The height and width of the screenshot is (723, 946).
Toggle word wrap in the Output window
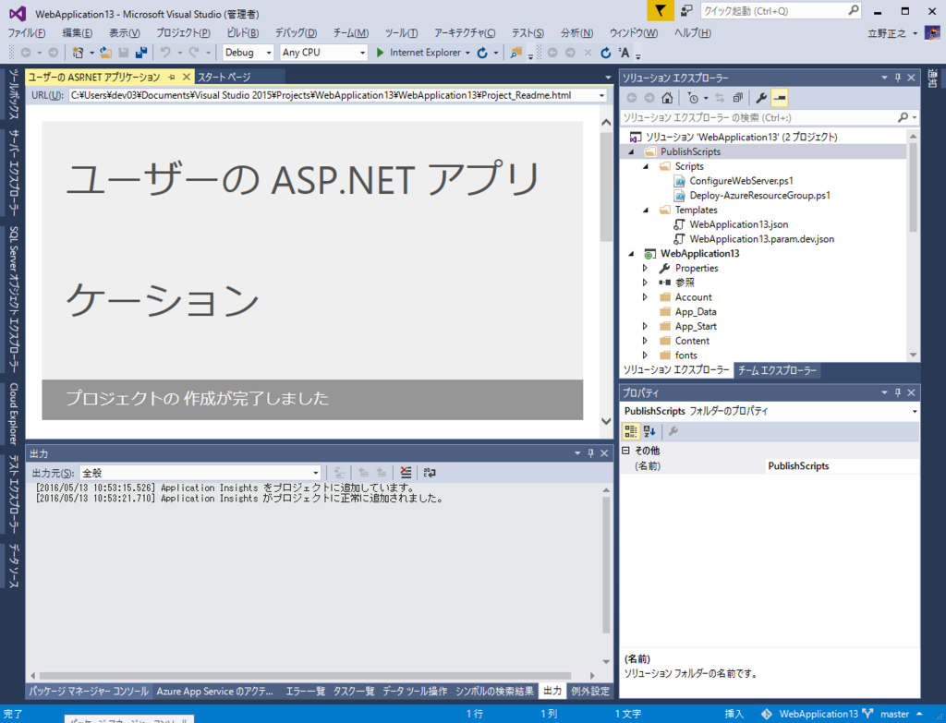pos(430,473)
